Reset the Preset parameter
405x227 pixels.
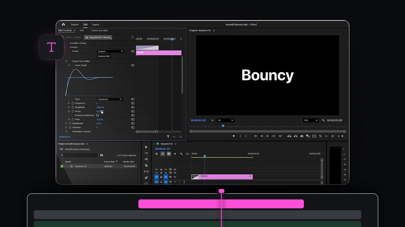click(133, 51)
